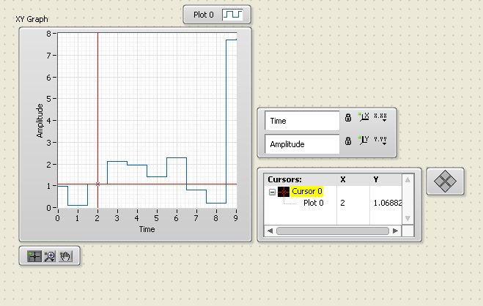Click the X column header in cursor legend

coord(343,179)
